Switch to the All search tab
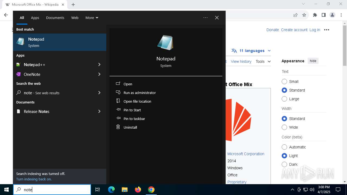Screen dimensions: 347x195 pyautogui.click(x=22, y=18)
